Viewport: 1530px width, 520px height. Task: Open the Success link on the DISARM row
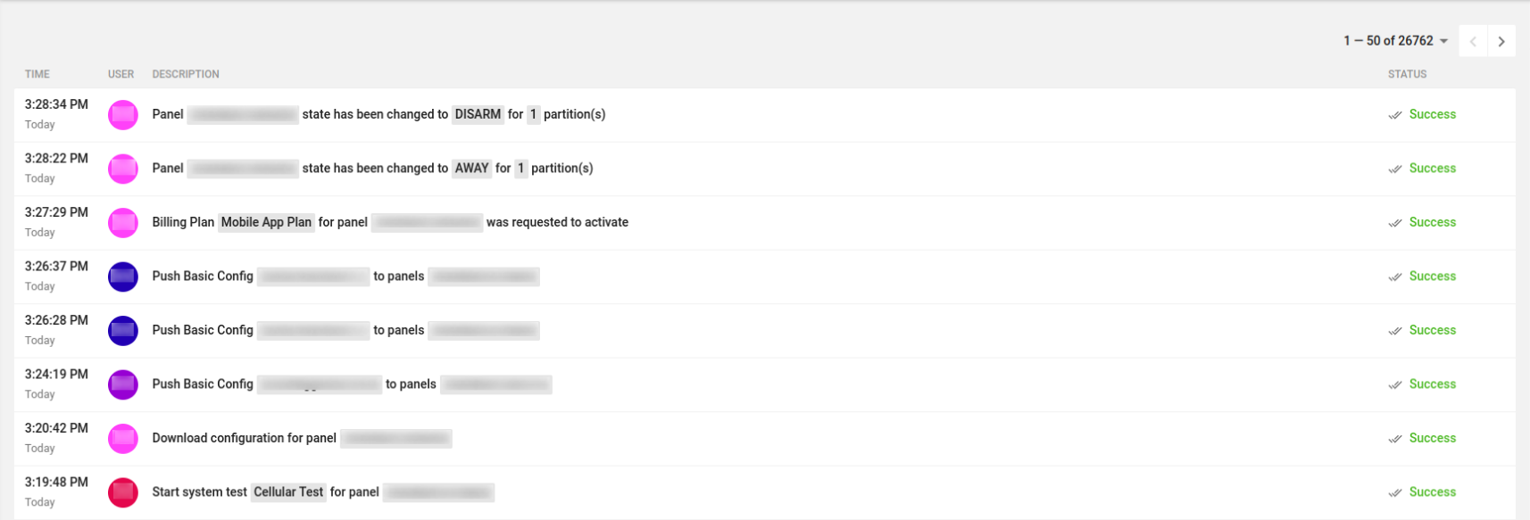1434,114
